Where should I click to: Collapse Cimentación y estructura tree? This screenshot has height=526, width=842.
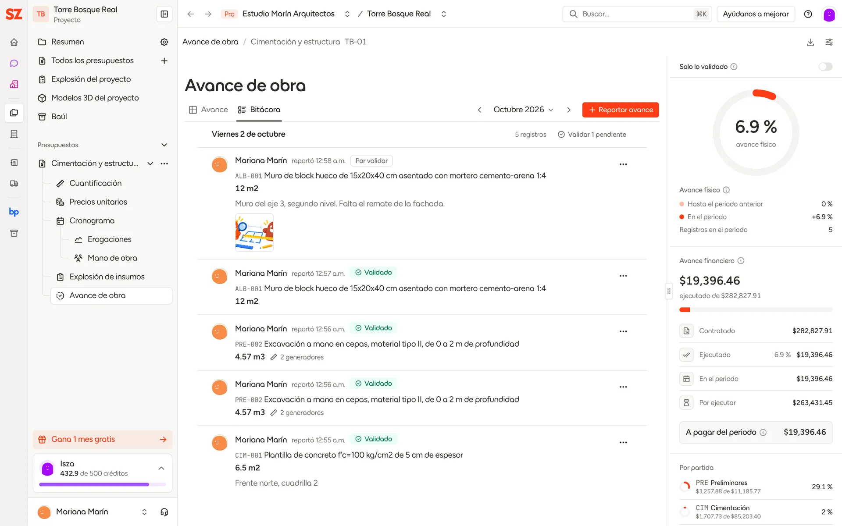coord(150,163)
